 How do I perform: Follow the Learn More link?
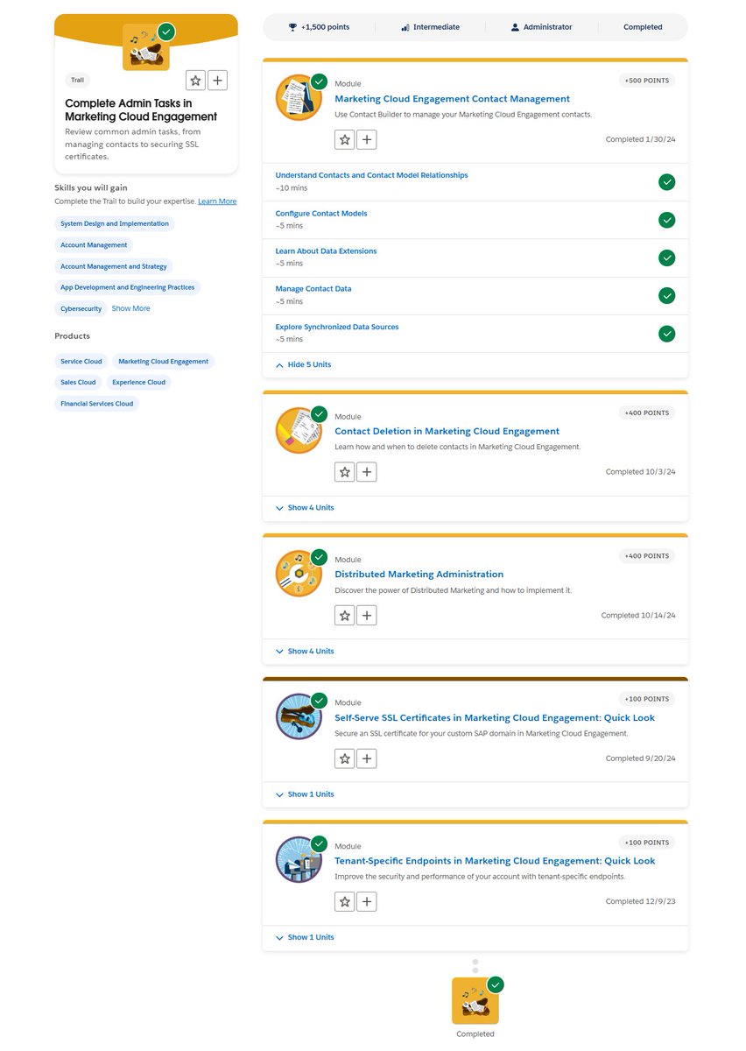[x=217, y=201]
